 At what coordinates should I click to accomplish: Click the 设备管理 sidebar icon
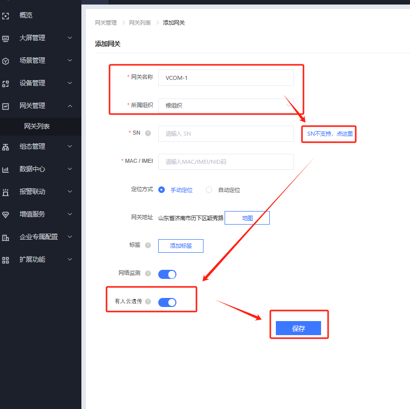(x=6, y=83)
